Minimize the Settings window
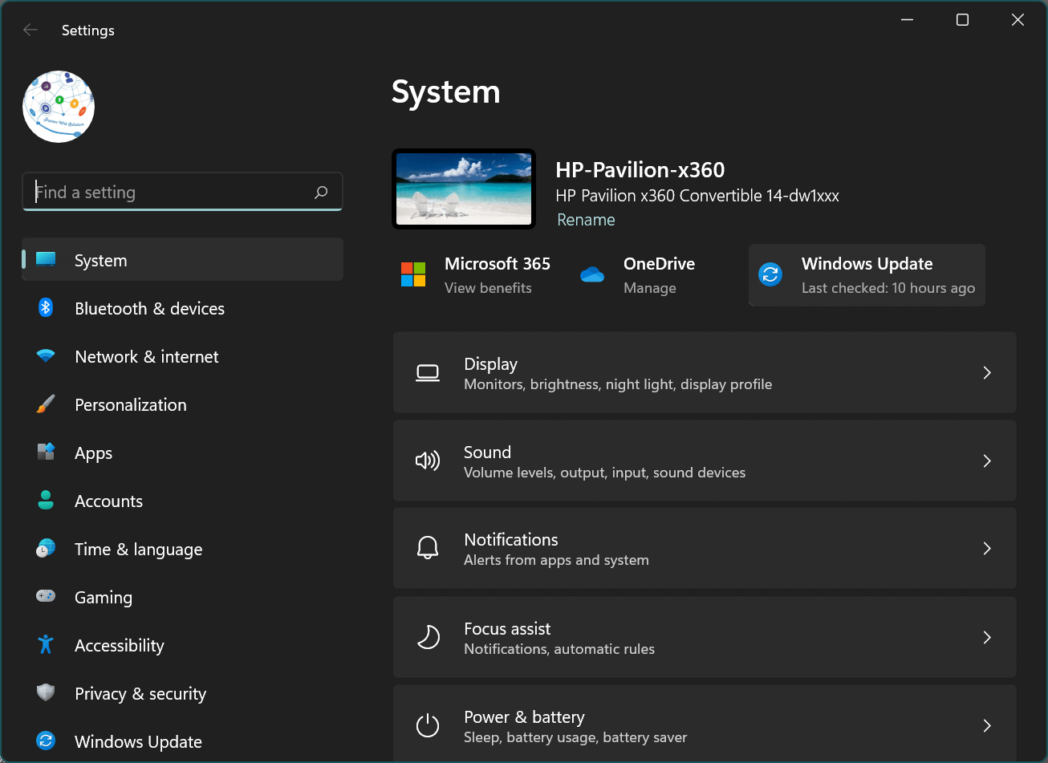The width and height of the screenshot is (1048, 763). pos(907,20)
